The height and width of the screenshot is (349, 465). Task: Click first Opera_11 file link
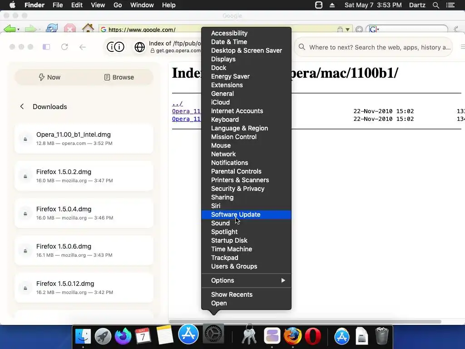[187, 111]
